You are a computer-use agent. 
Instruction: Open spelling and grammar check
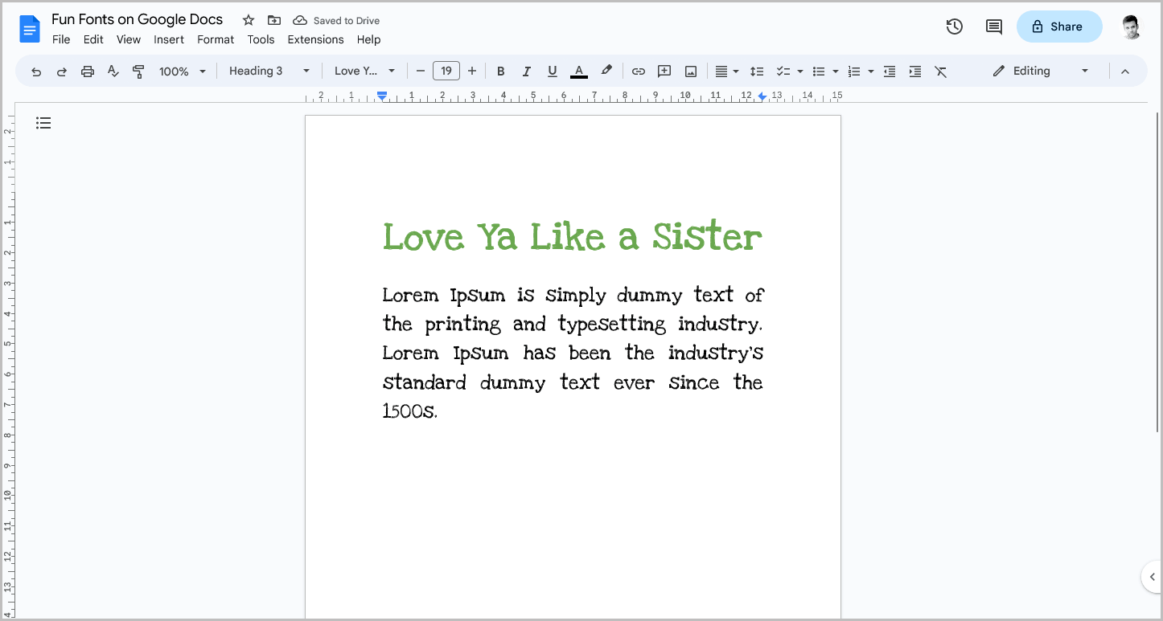pos(113,71)
